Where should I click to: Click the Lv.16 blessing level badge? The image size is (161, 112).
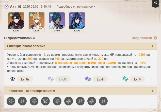(x=25, y=79)
